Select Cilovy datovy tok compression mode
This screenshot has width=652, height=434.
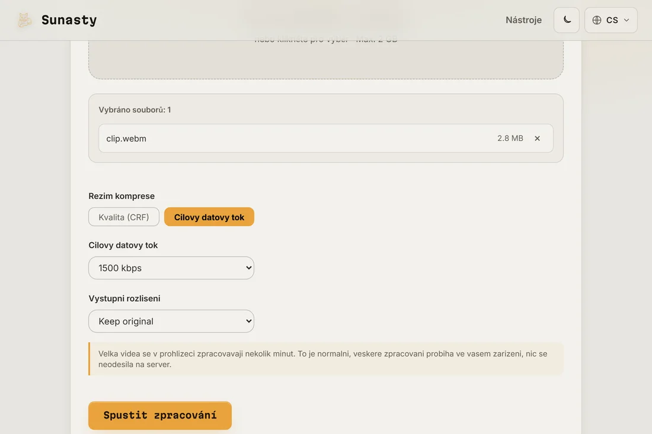pyautogui.click(x=209, y=217)
